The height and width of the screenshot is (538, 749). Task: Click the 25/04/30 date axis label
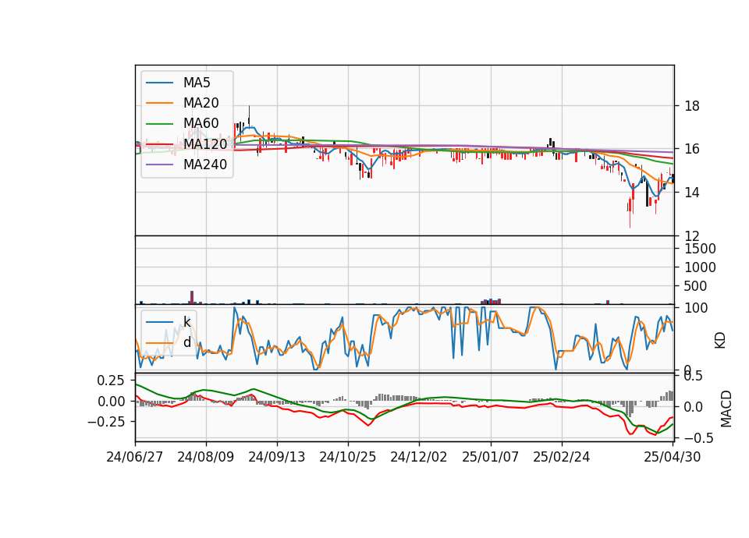tap(673, 457)
